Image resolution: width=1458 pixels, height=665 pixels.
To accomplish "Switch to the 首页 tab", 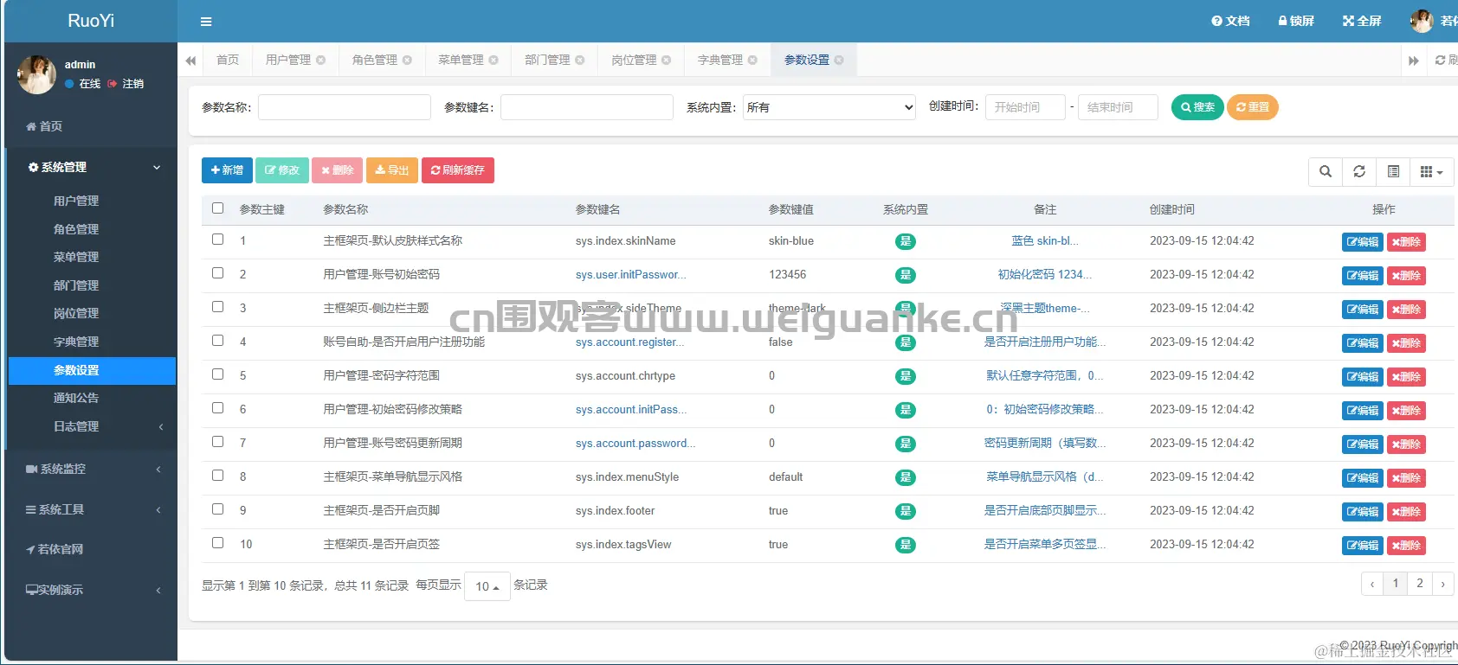I will pyautogui.click(x=228, y=60).
